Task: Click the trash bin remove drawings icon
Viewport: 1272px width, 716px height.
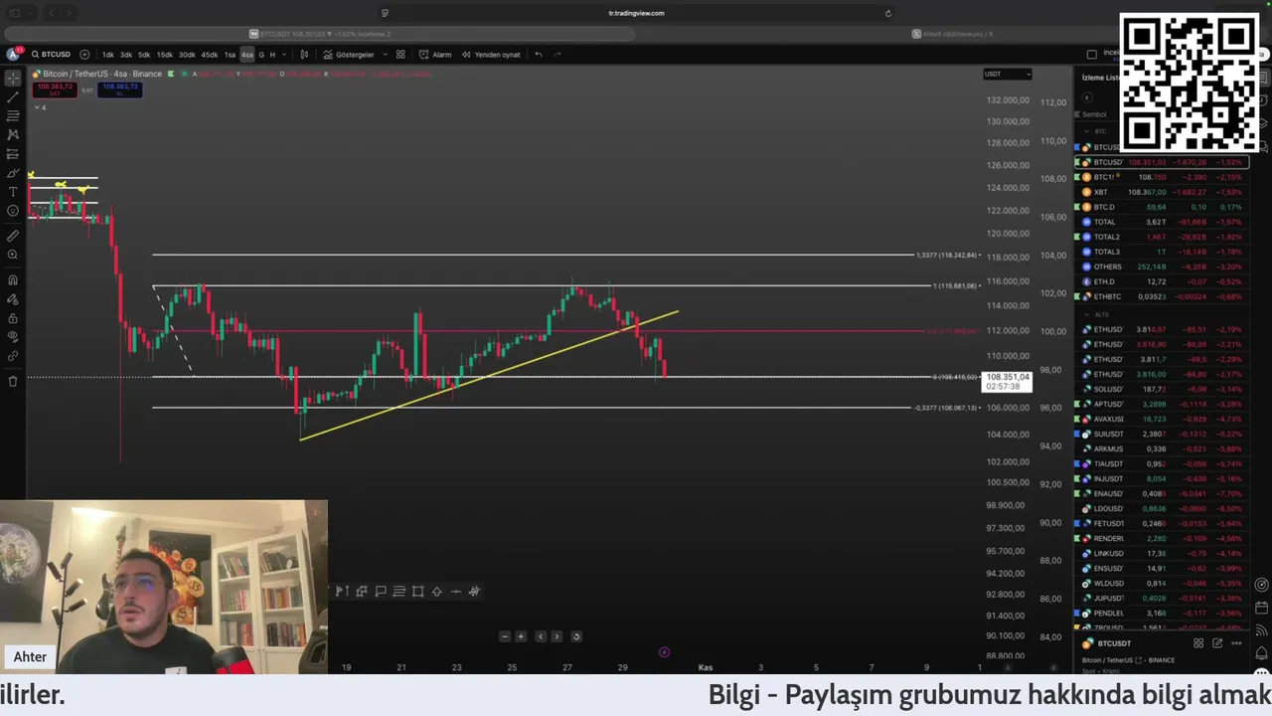Action: 13,381
